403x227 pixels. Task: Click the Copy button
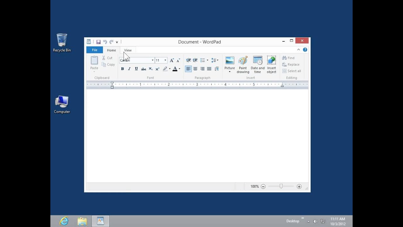point(108,64)
